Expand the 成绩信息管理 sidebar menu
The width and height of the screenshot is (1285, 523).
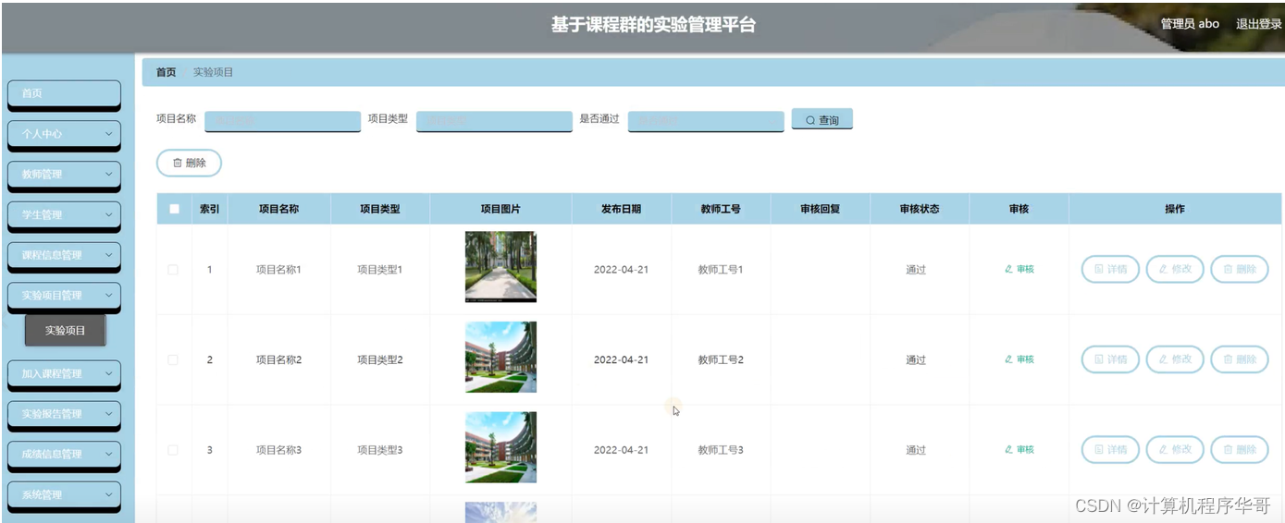pos(64,455)
